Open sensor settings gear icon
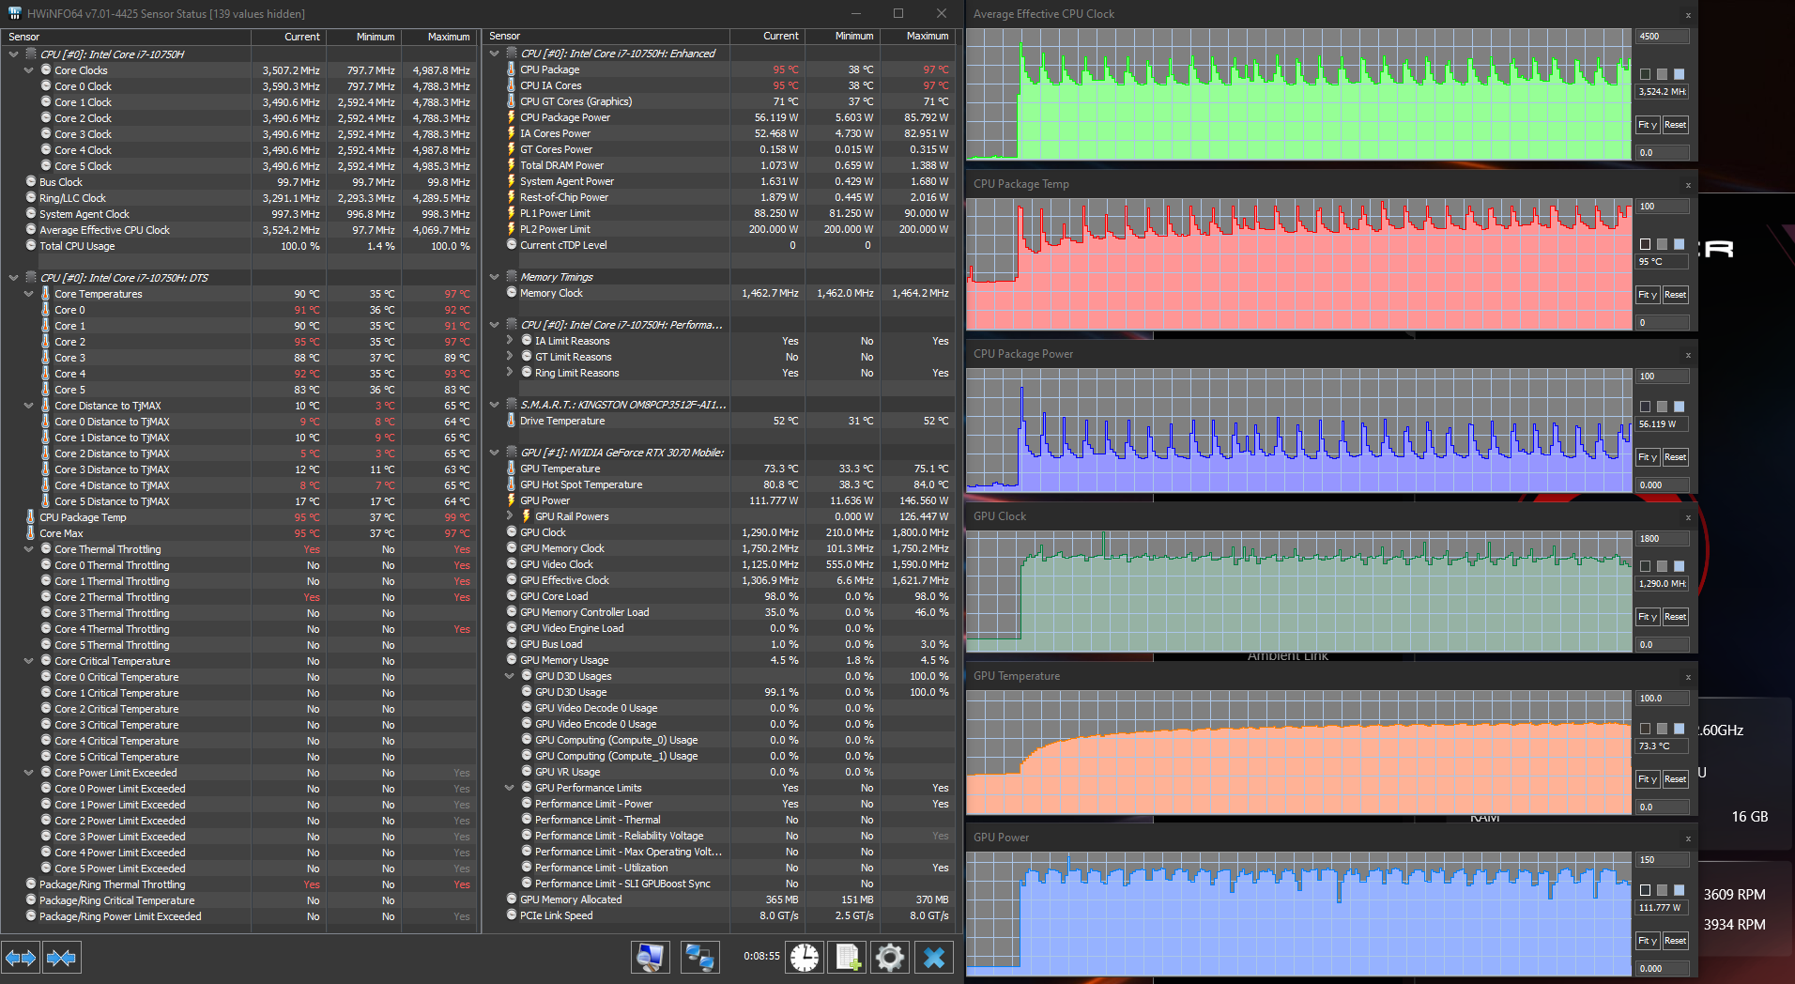The image size is (1795, 984). click(x=889, y=957)
